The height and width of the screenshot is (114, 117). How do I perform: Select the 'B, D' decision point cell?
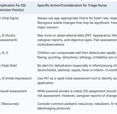coord(4,53)
